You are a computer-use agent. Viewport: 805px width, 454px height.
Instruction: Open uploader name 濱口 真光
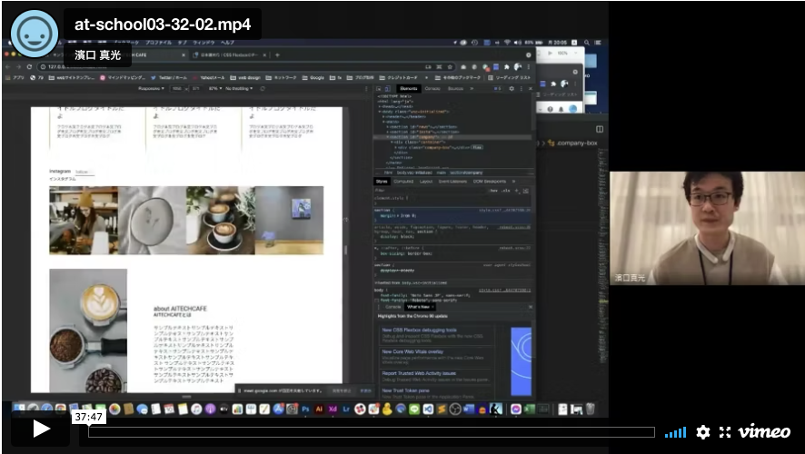point(97,54)
